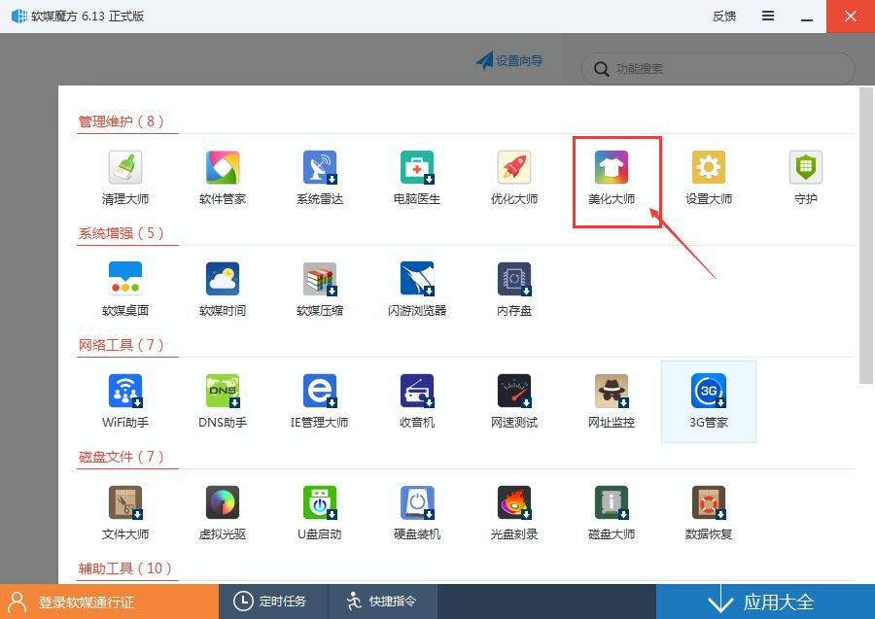Select 网络工具 (7) category heading

tap(122, 345)
